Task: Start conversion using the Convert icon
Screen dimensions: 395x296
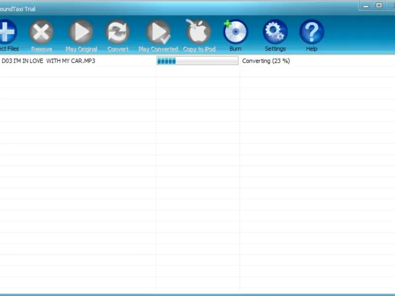Action: tap(118, 32)
